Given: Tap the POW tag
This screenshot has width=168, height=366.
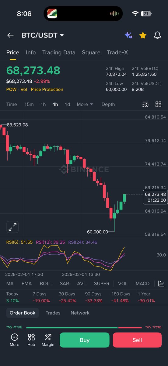Looking at the screenshot, I should pyautogui.click(x=12, y=89).
